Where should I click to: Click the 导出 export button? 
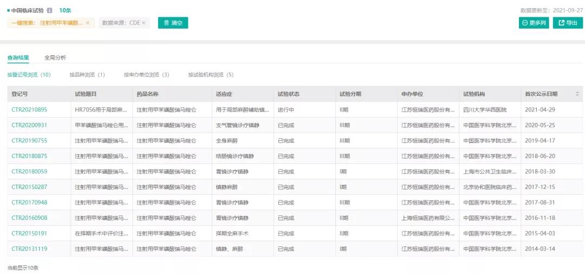click(x=567, y=23)
